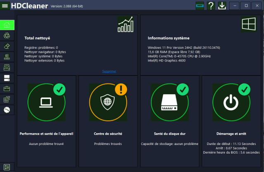Viewport: 264px width, 172px height.
Task: Click the eraser icon in sidebar
Action: (x=7, y=46)
